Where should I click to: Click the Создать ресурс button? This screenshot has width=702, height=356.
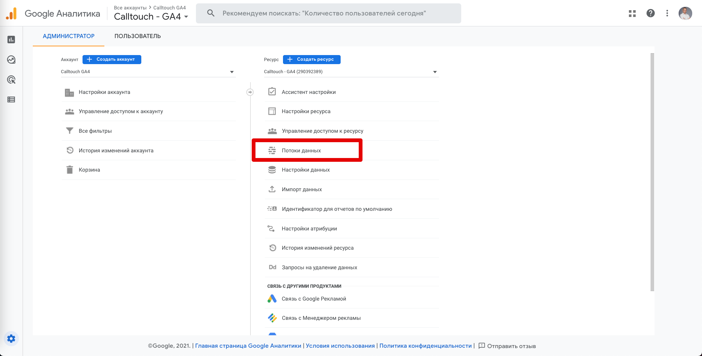(312, 59)
